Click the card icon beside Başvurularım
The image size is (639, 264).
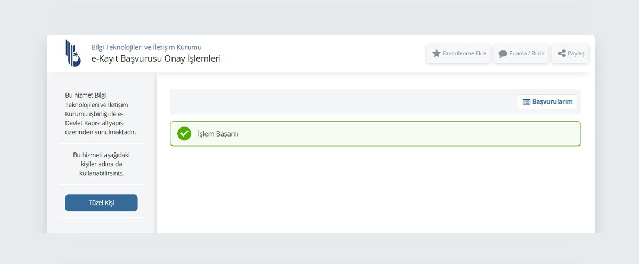pyautogui.click(x=527, y=102)
